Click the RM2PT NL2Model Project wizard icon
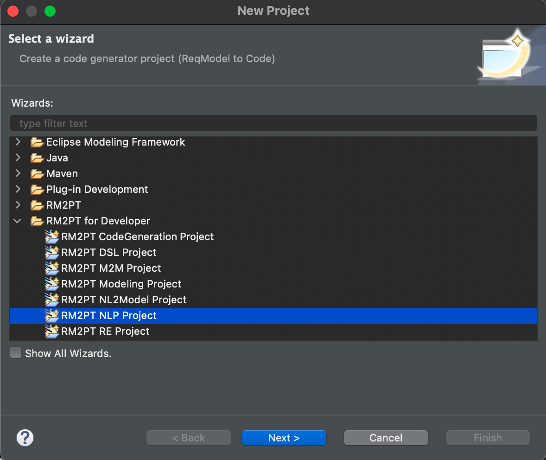Image resolution: width=546 pixels, height=460 pixels. (x=52, y=300)
